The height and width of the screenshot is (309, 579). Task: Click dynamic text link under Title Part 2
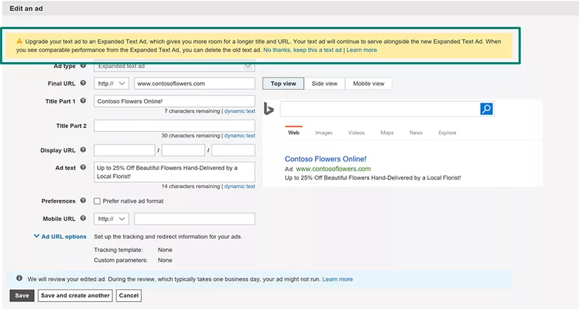click(x=240, y=135)
